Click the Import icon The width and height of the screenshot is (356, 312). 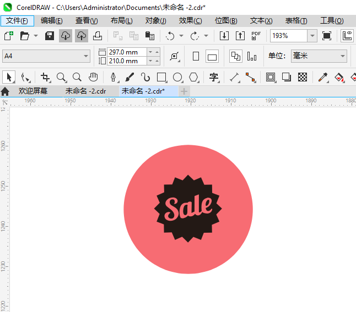pos(224,36)
